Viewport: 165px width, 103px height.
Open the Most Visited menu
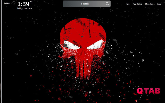pos(137,4)
